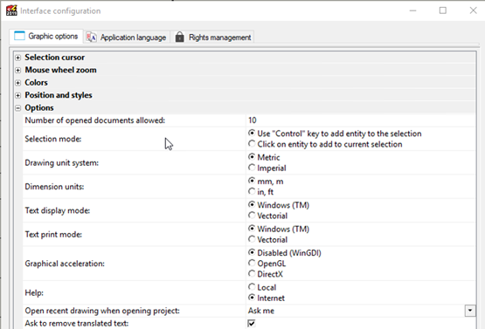Click the Rights management padlock icon
This screenshot has height=329, width=485.
[x=180, y=37]
